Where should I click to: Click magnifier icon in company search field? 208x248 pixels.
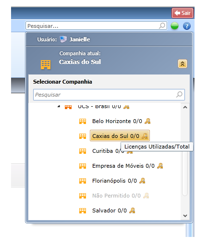(179, 95)
